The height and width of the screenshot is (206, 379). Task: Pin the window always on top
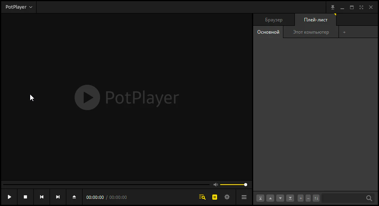pos(333,7)
